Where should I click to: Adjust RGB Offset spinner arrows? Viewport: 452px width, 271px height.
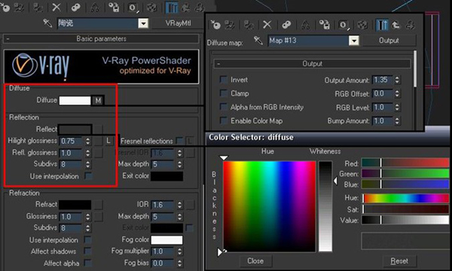pyautogui.click(x=397, y=93)
